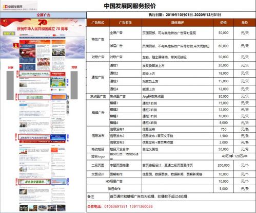Select the 通栏3 name cell
Viewport: 256px width, 213px height.
click(x=125, y=81)
